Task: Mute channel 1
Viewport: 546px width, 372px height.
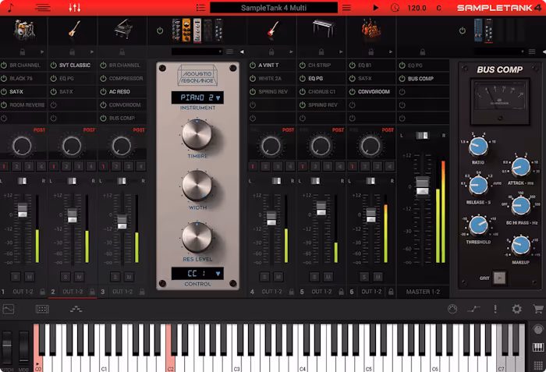Action: click(x=30, y=278)
